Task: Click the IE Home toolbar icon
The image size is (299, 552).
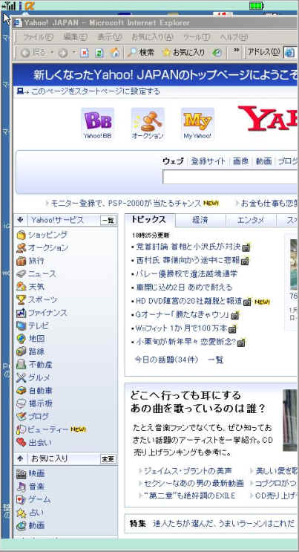Action: pos(114,53)
